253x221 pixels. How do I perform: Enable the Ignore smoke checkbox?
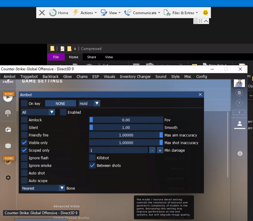(24, 166)
